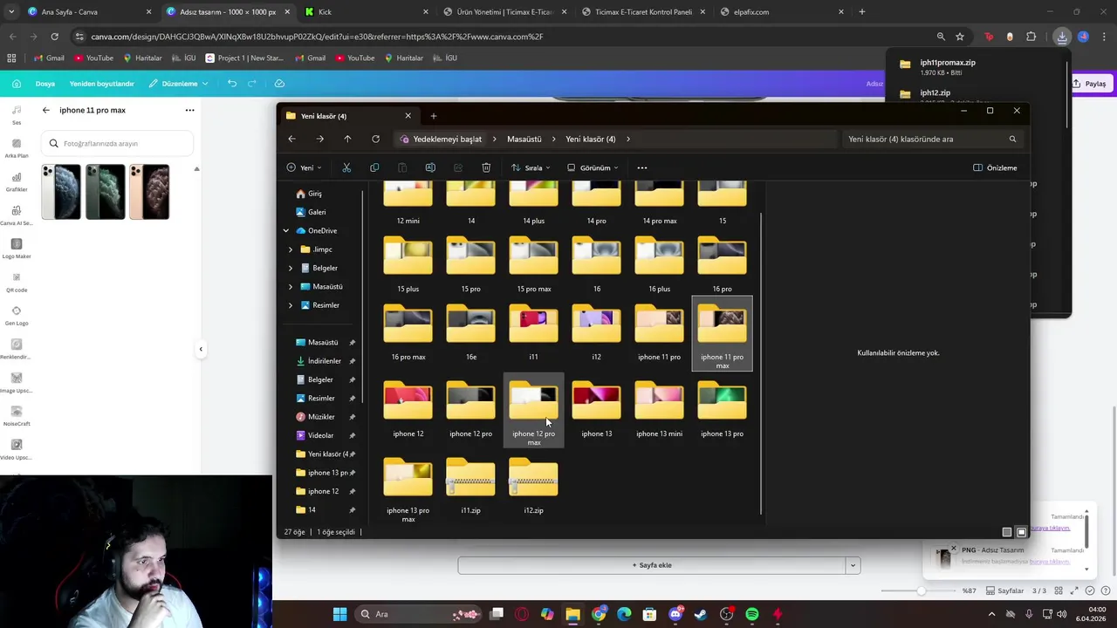Open Chrome downloads icon in toolbar

point(1062,37)
